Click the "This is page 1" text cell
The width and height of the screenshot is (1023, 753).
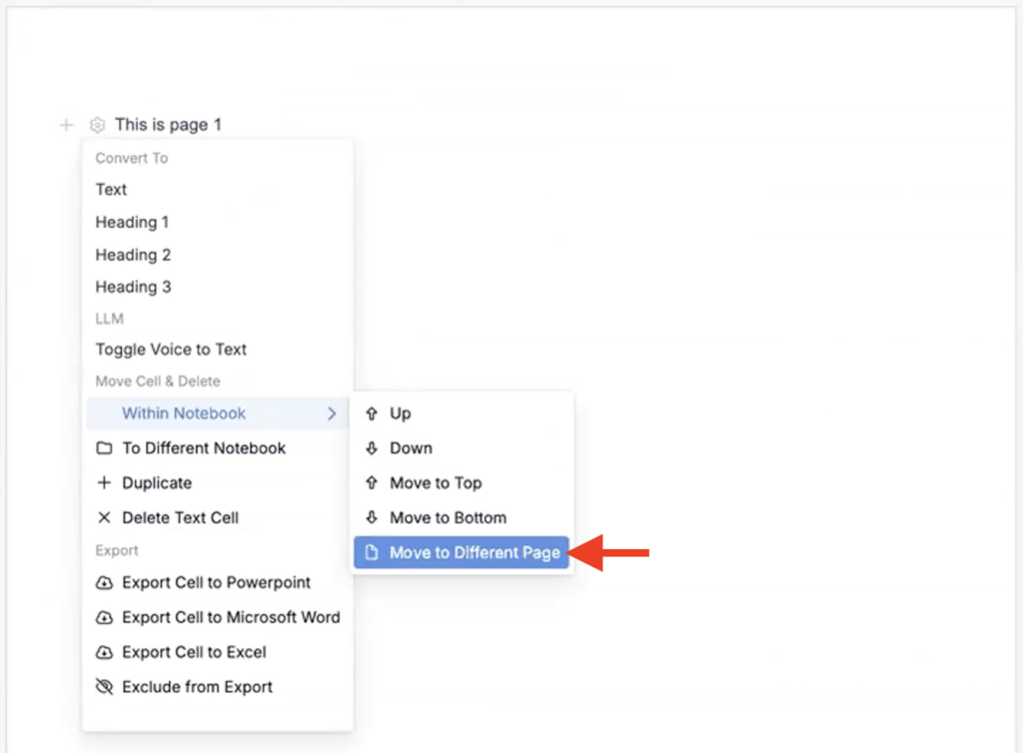tap(168, 125)
